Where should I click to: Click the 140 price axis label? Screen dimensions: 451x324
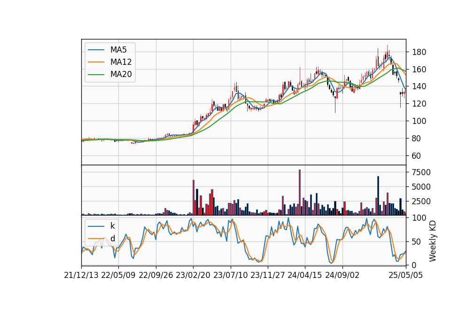pyautogui.click(x=419, y=86)
